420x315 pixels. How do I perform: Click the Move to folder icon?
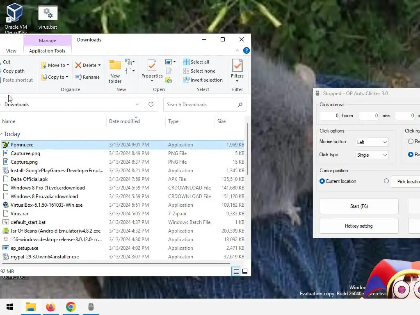point(43,65)
